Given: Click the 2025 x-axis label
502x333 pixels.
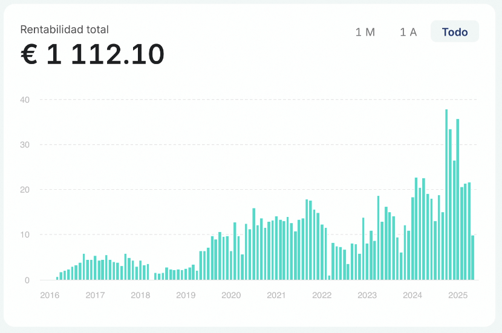Looking at the screenshot, I should coord(458,296).
